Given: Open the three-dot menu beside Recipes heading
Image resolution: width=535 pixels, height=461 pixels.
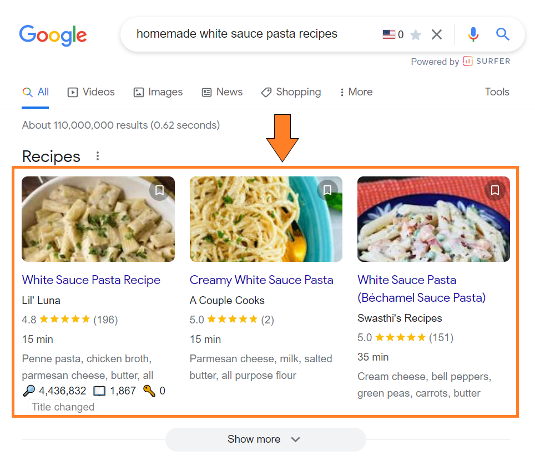Looking at the screenshot, I should 97,156.
